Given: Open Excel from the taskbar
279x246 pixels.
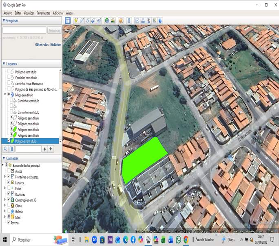Looking at the screenshot, I should click(x=163, y=240).
